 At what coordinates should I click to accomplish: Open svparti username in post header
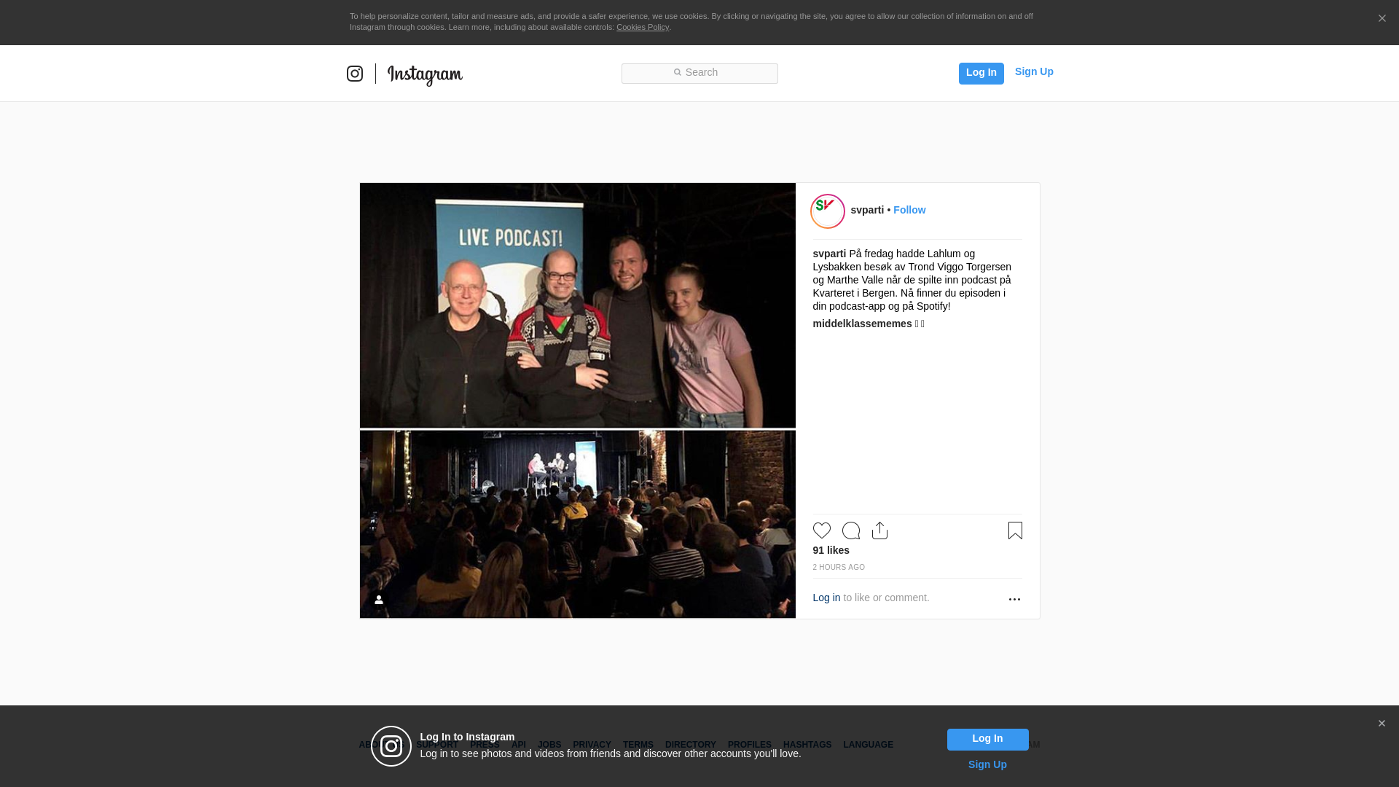point(867,210)
